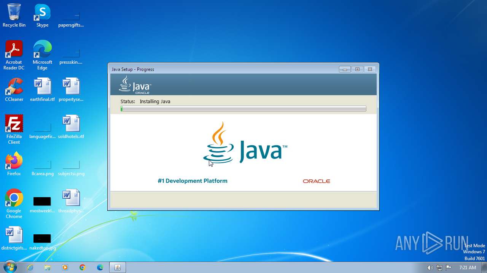The width and height of the screenshot is (487, 273).
Task: Select the districtgirls document icon
Action: [14, 239]
